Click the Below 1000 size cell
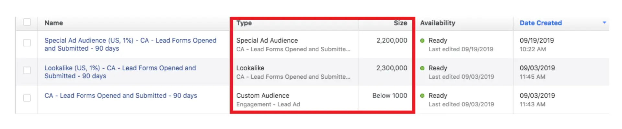Screen dimensions: 622x129 (x=390, y=95)
